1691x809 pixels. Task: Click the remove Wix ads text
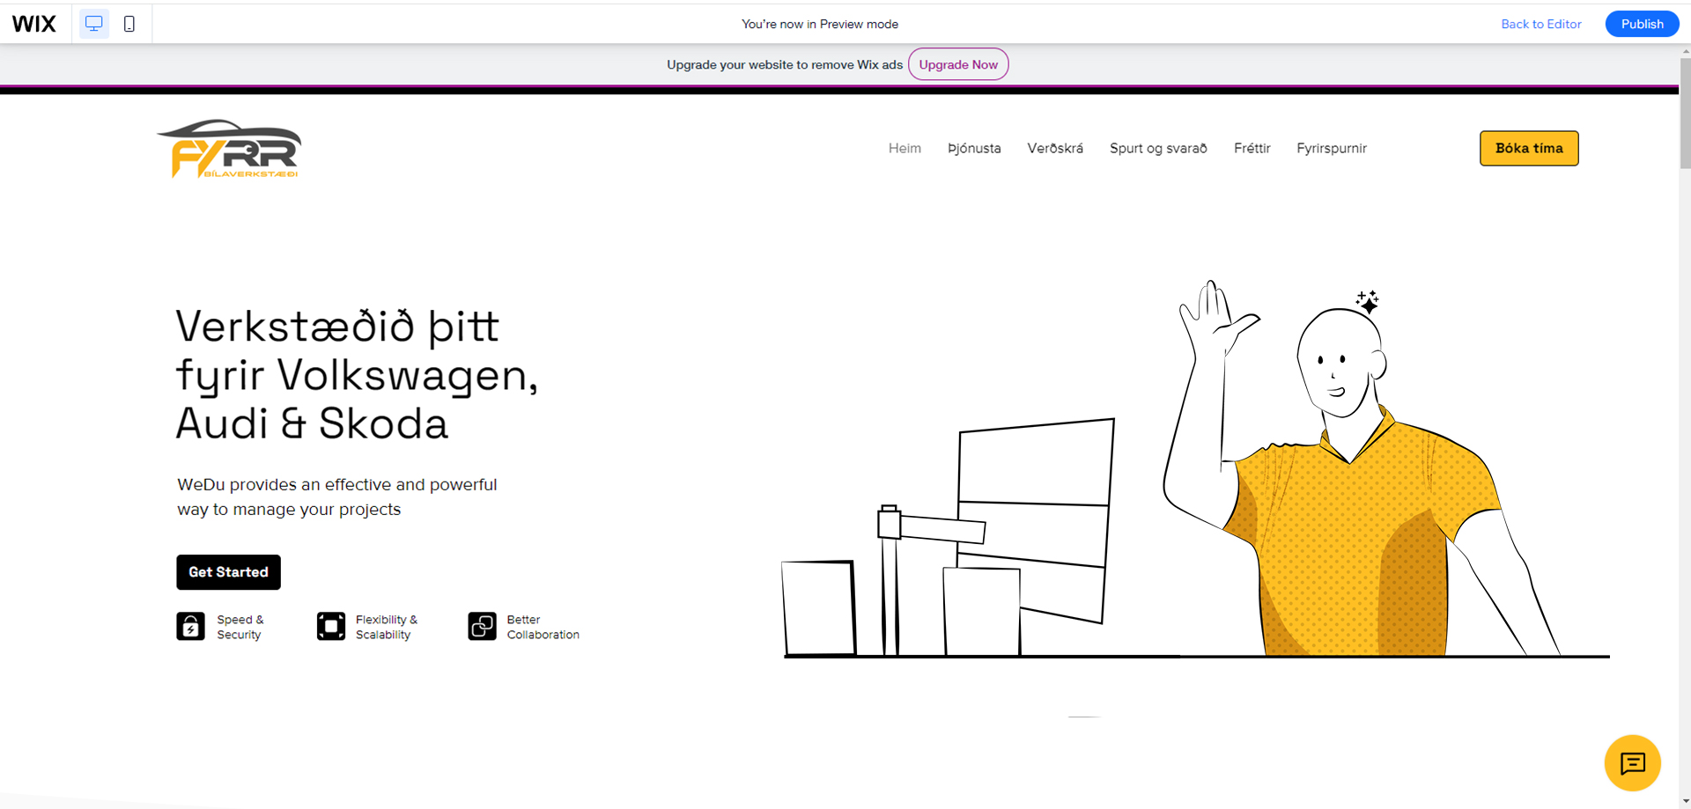pos(785,64)
